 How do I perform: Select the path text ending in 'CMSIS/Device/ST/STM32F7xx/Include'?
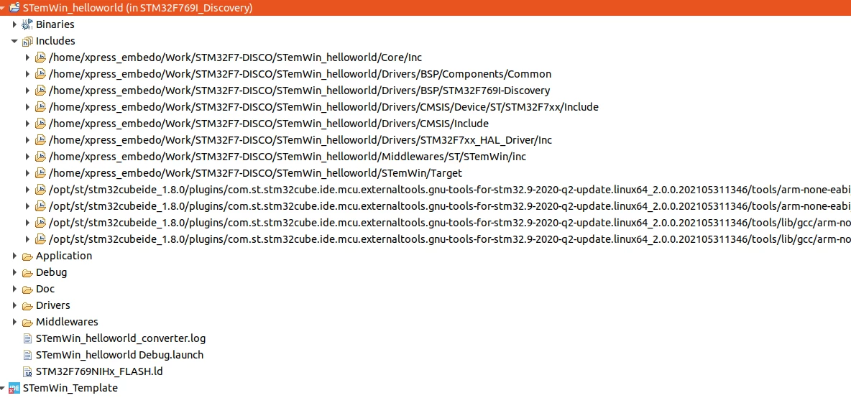coord(324,107)
